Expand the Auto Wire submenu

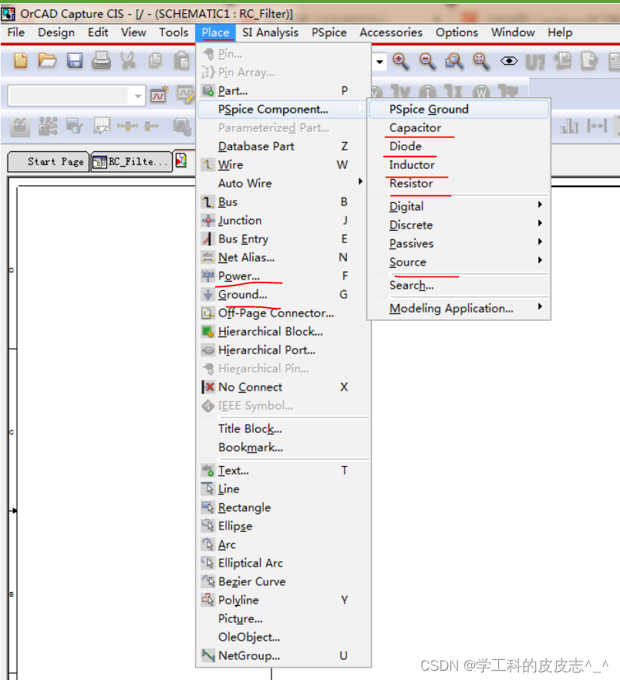284,183
